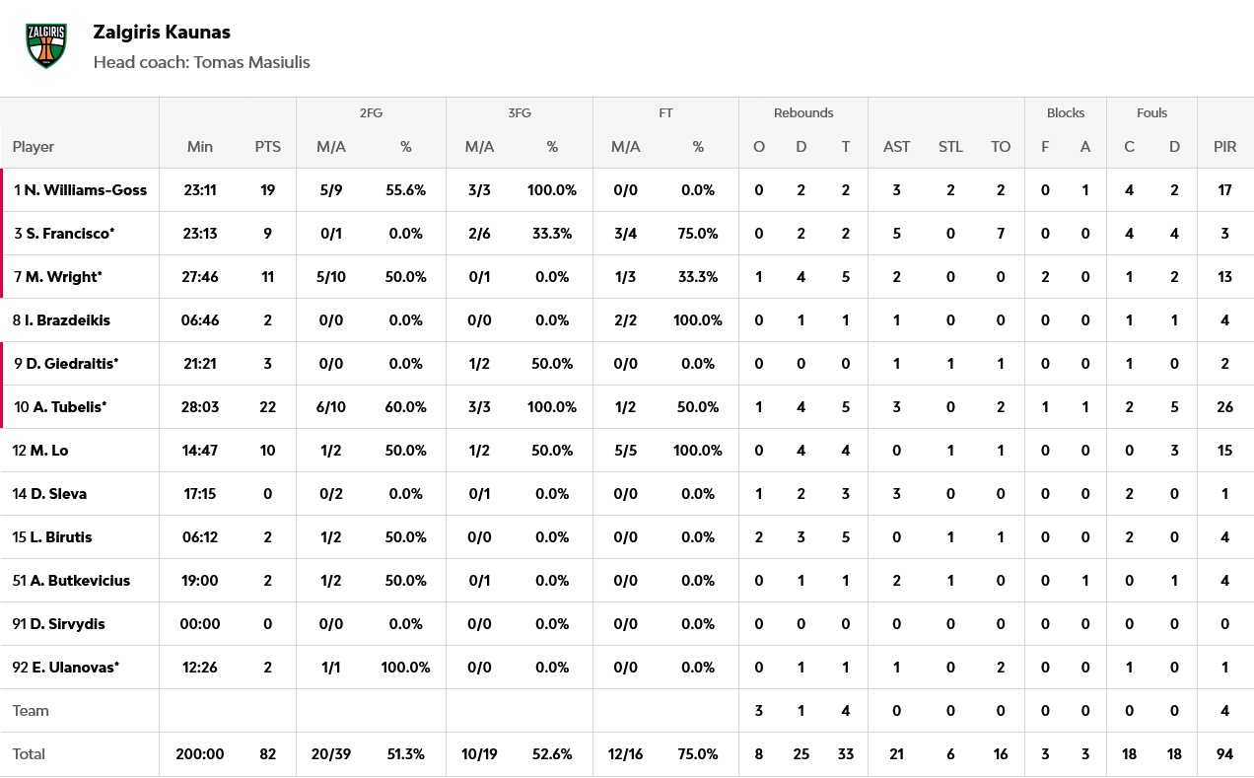The image size is (1254, 778).
Task: Click the PIR column header
Action: [1224, 147]
